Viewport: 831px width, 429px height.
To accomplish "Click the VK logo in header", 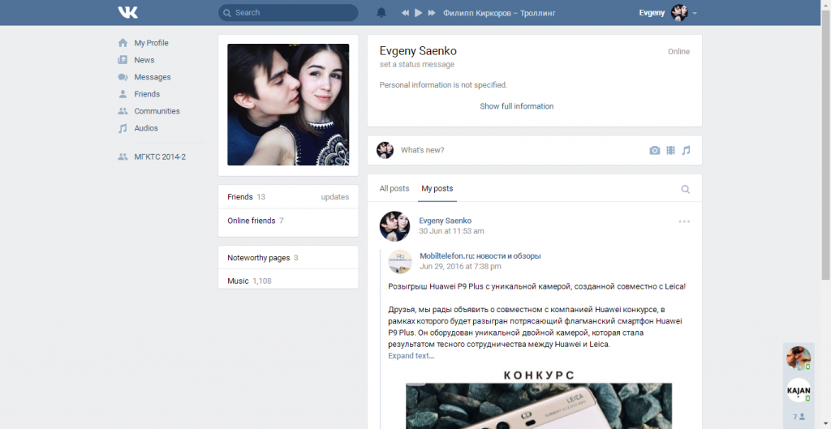I will click(x=127, y=13).
